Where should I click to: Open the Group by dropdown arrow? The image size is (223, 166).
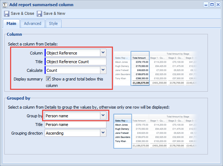click(103, 115)
